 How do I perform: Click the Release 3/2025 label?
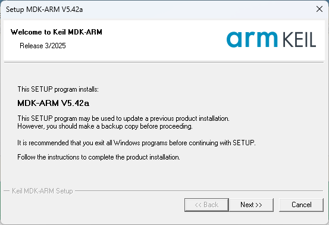43,46
